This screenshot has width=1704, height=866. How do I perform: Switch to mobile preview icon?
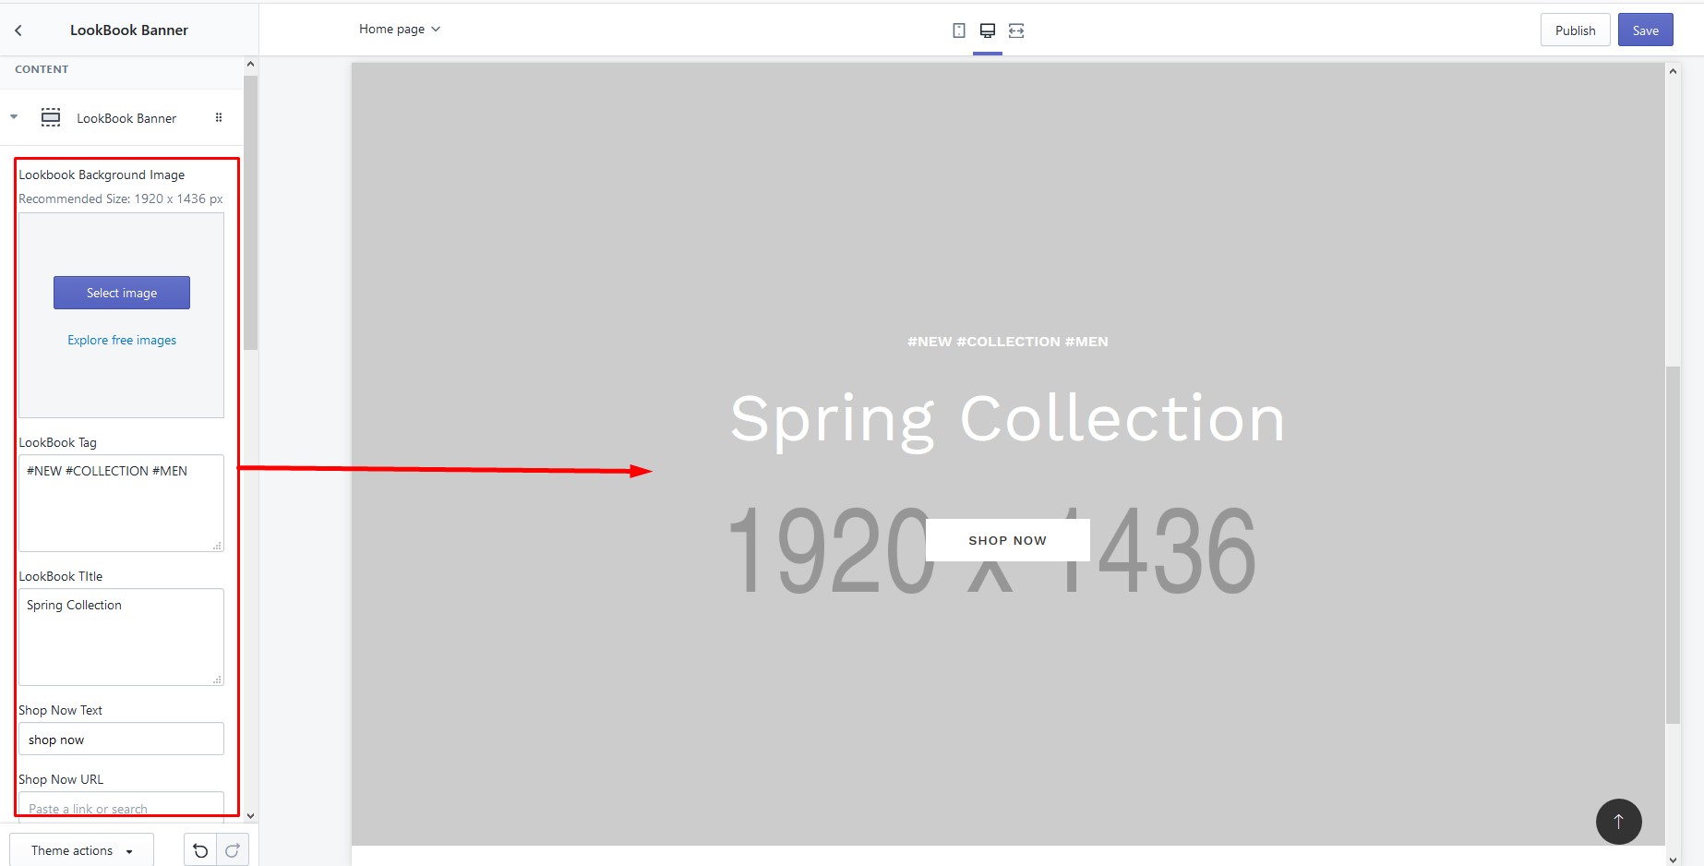[x=959, y=30]
